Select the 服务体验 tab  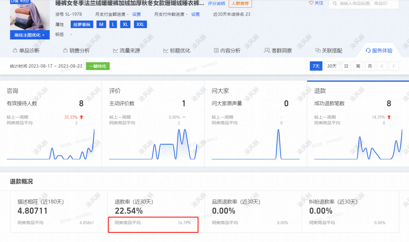point(379,51)
